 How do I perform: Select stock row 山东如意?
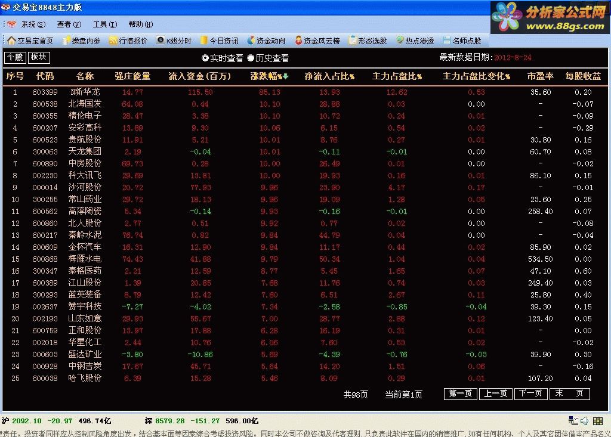305,318
